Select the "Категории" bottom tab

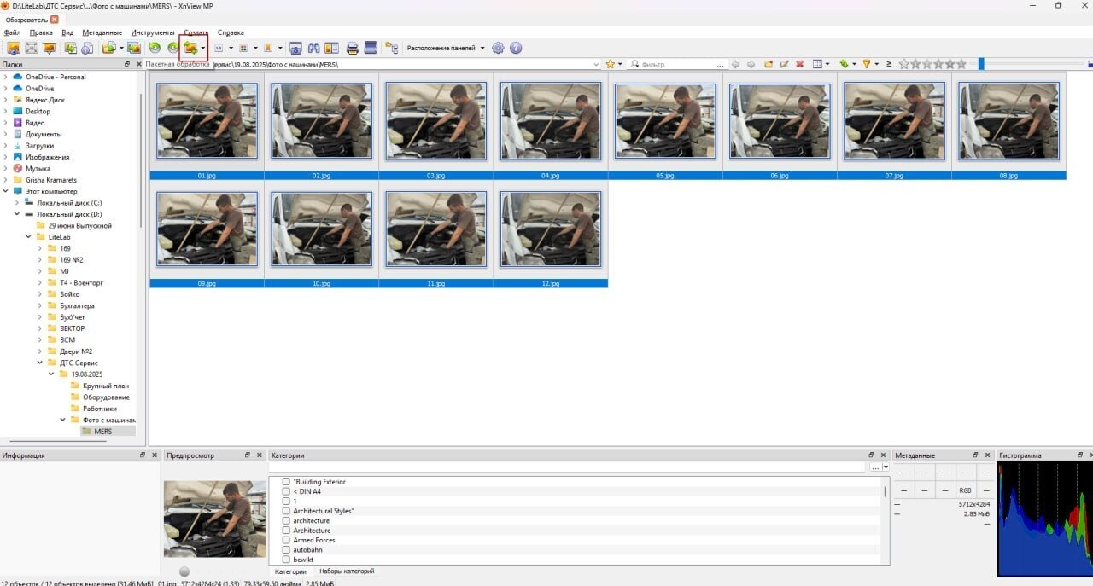pos(290,571)
